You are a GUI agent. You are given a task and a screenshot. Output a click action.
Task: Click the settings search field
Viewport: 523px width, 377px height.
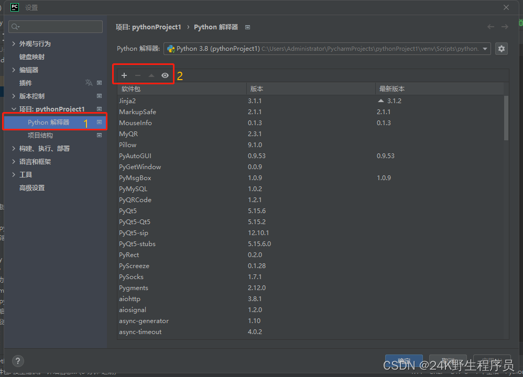(57, 27)
